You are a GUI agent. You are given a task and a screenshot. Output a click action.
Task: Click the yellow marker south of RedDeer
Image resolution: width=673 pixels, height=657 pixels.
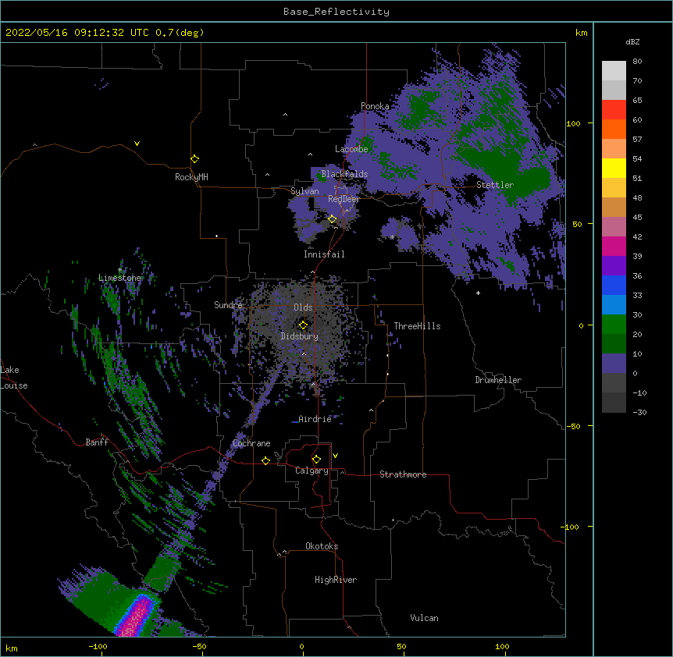[333, 219]
